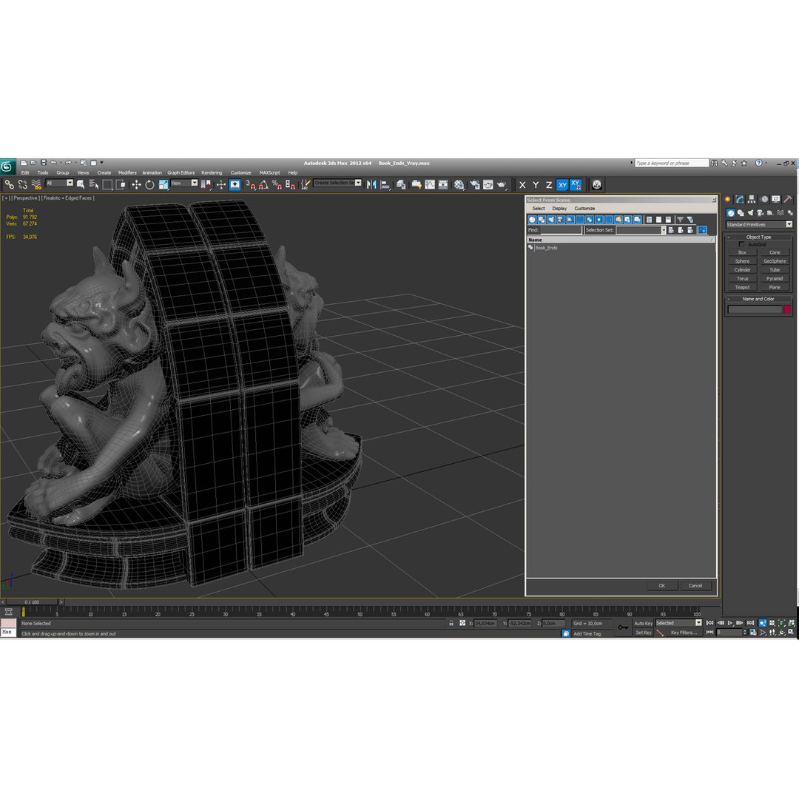
Task: Click the Play Animation button
Action: click(730, 623)
